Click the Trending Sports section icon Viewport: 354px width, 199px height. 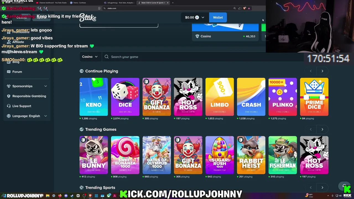point(82,187)
